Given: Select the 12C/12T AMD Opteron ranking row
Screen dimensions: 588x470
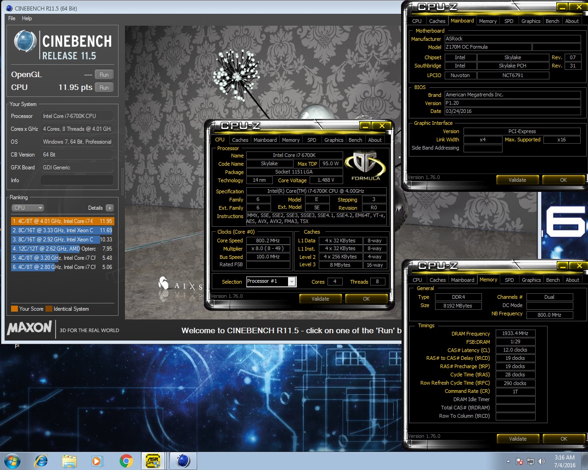Looking at the screenshot, I should coord(62,249).
